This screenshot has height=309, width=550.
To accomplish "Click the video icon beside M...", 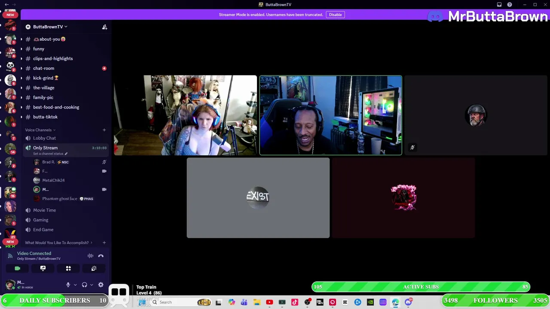I will tap(104, 189).
